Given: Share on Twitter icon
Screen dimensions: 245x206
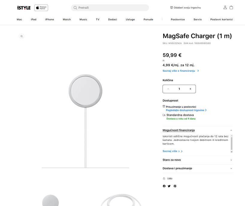Looking at the screenshot, I should [169, 186].
